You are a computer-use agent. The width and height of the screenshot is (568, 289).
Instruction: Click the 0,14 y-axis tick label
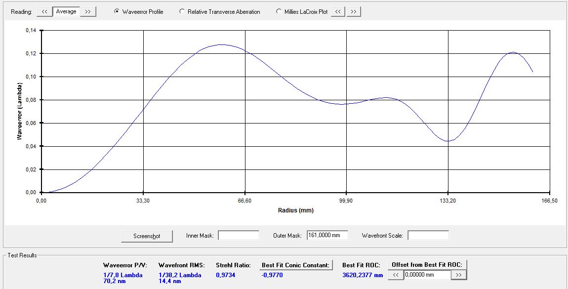[x=31, y=31]
